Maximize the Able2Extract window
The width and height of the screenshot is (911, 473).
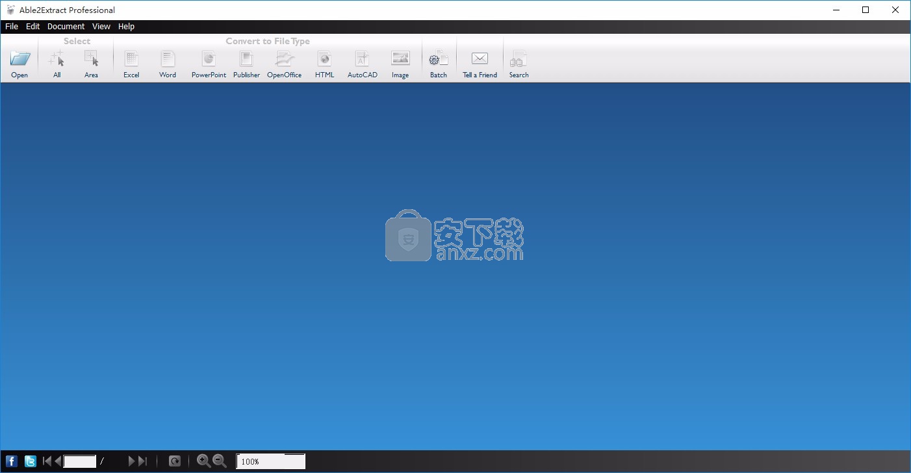[x=866, y=10]
